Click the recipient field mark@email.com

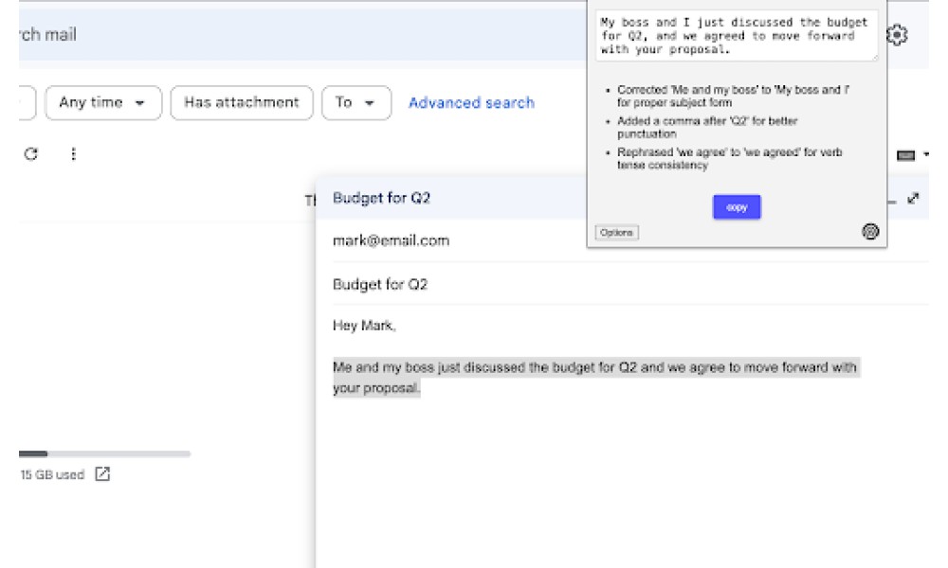pyautogui.click(x=392, y=240)
